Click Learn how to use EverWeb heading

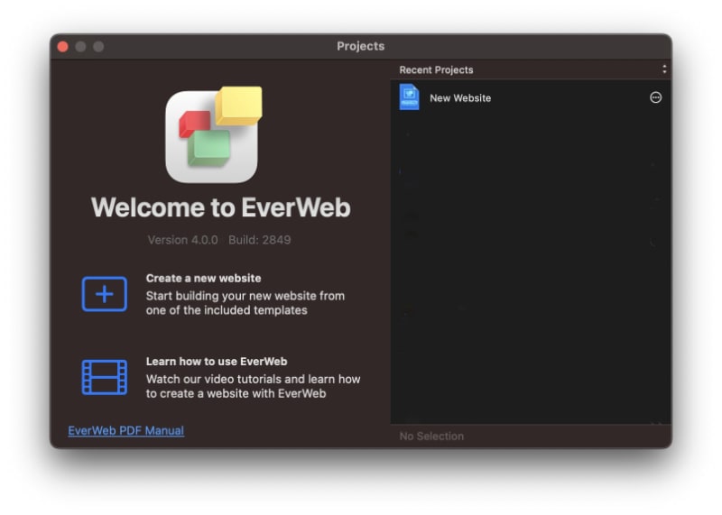point(217,362)
